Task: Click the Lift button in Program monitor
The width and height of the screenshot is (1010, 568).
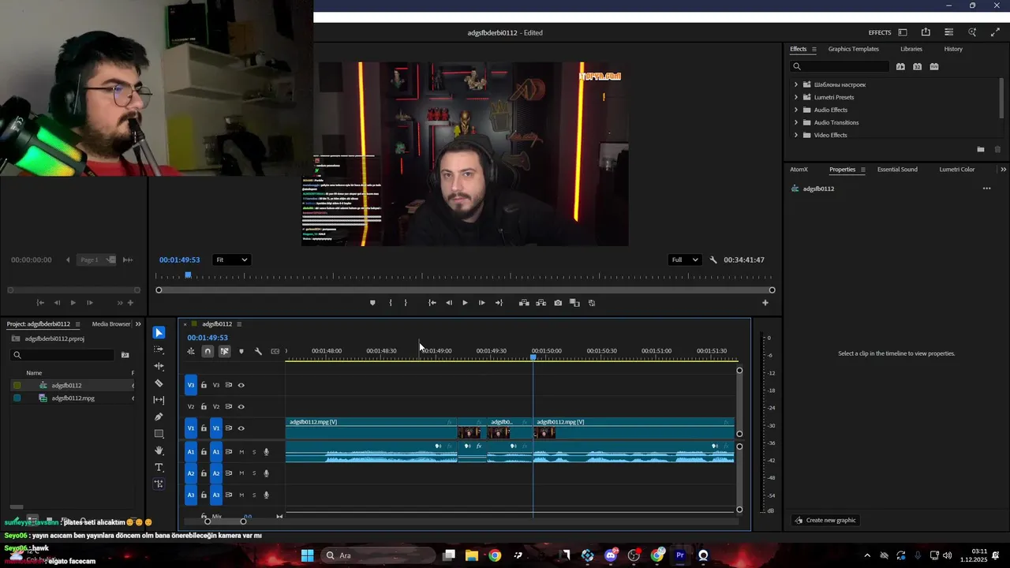Action: [524, 303]
